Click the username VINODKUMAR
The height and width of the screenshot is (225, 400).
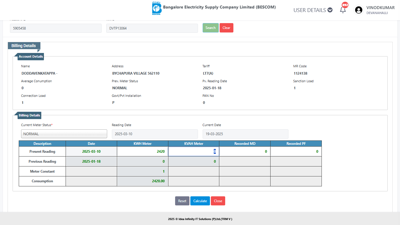(380, 8)
